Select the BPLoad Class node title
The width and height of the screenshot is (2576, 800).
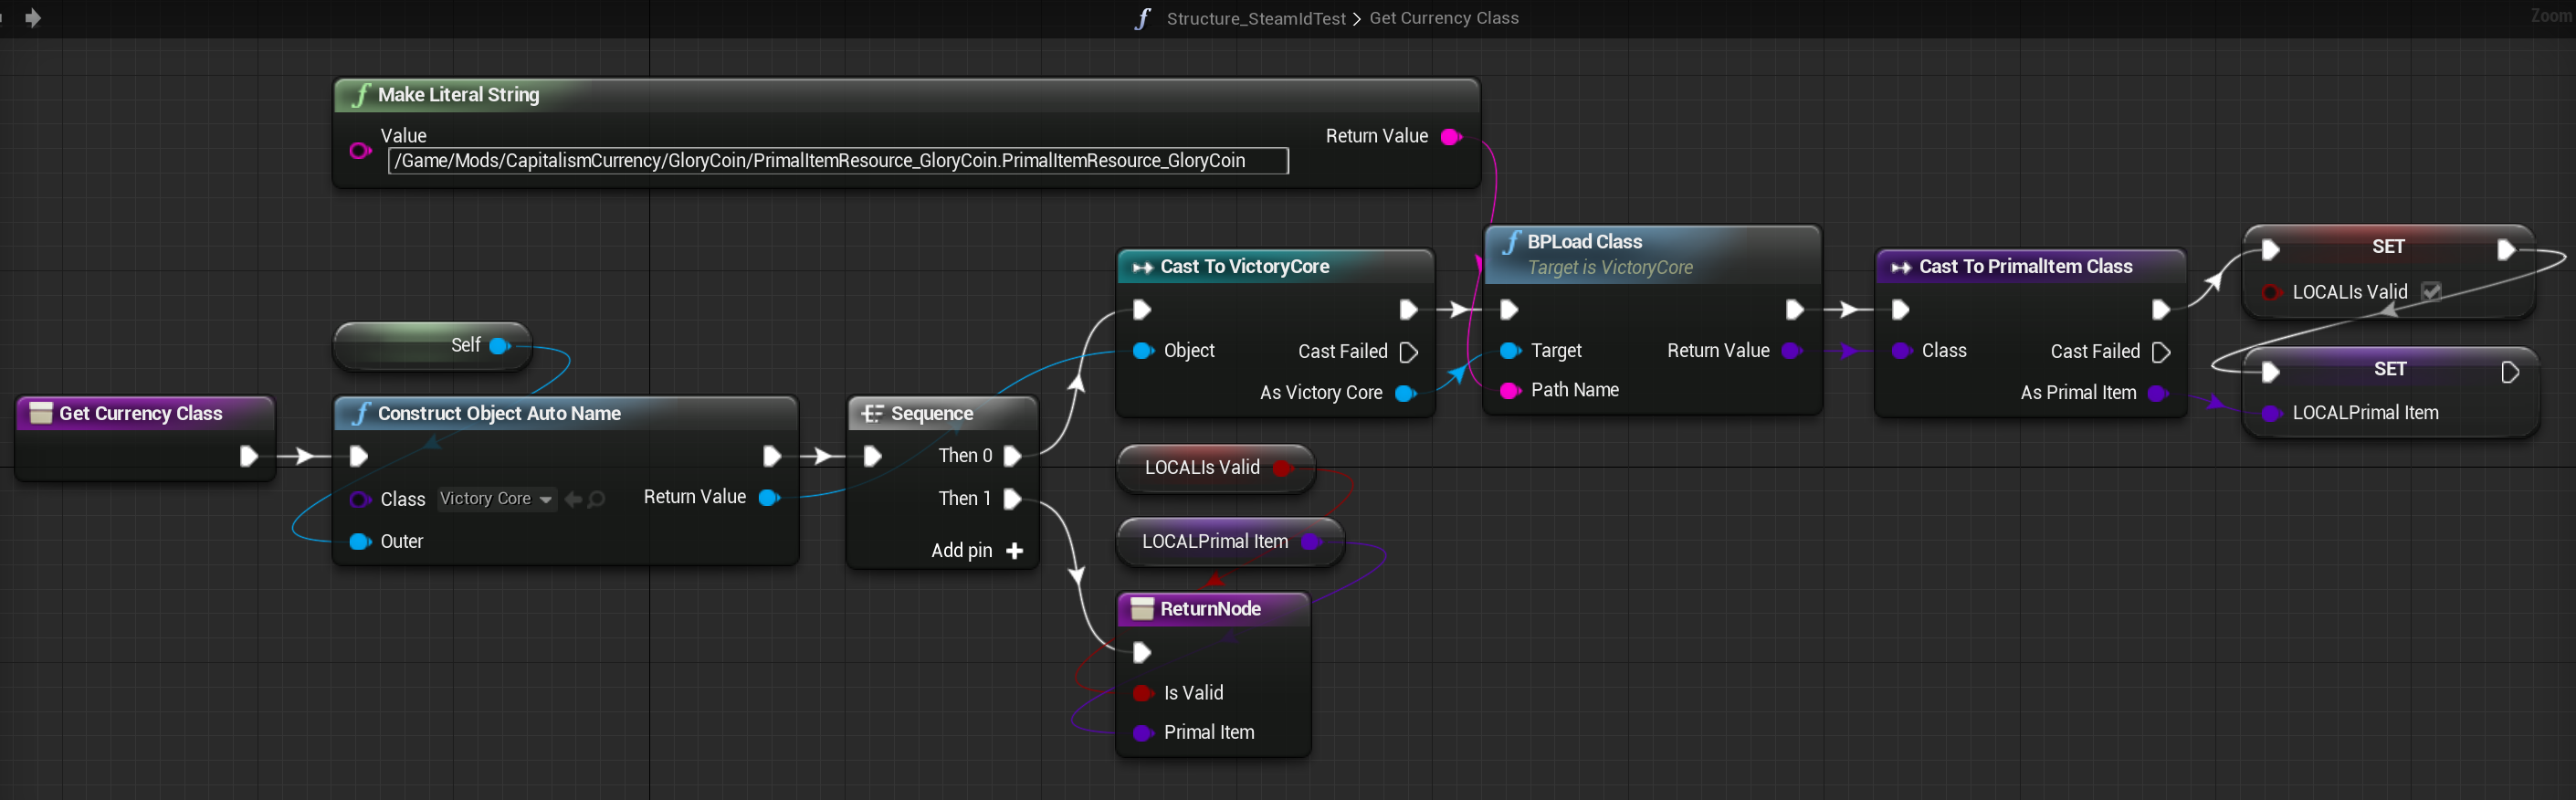(1584, 242)
